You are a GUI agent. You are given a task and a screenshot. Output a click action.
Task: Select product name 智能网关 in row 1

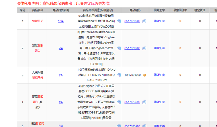pos(38,21)
